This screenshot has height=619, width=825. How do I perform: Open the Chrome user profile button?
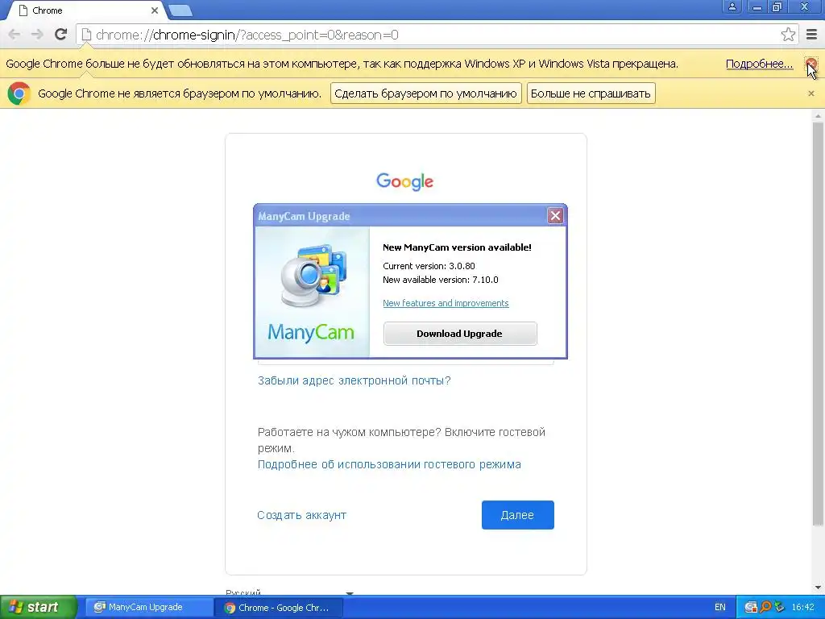point(732,6)
